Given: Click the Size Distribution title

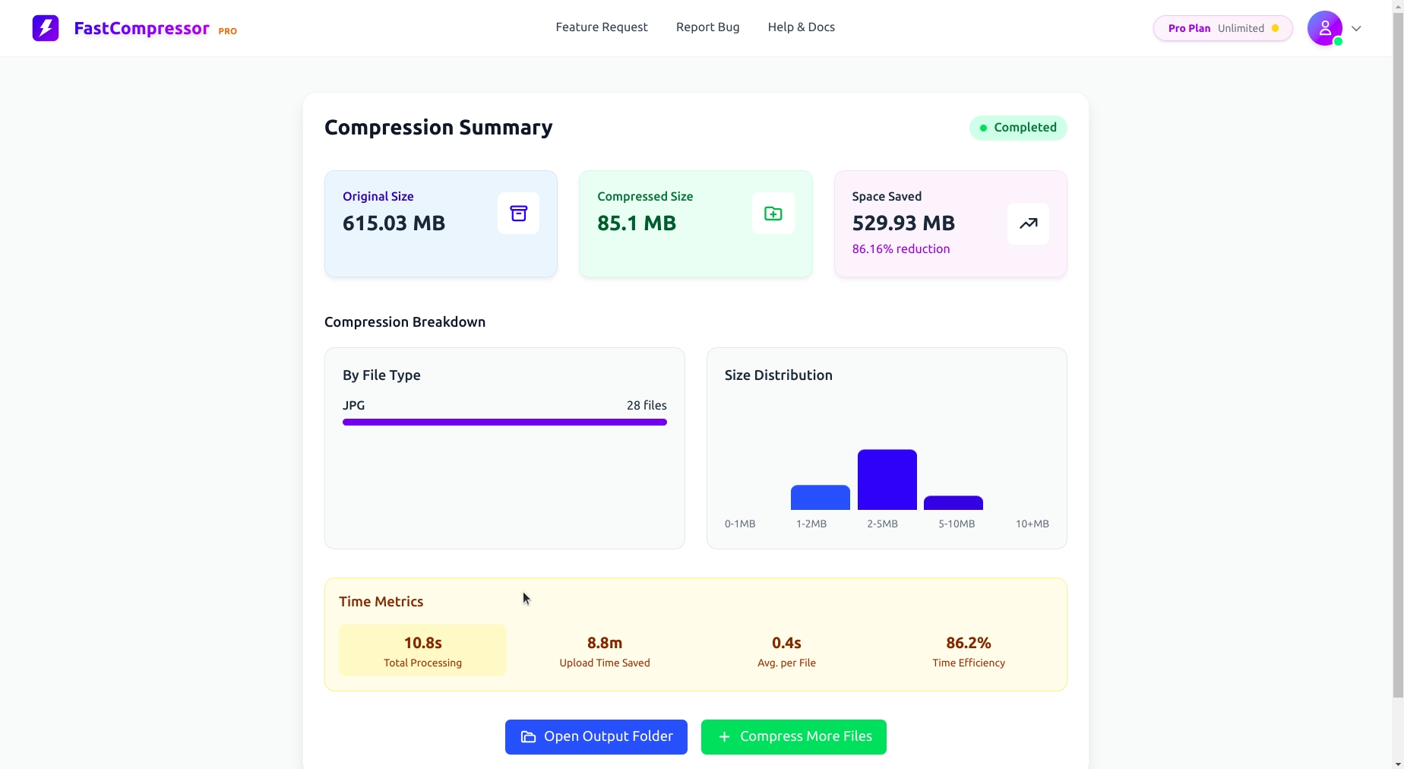Looking at the screenshot, I should (779, 375).
